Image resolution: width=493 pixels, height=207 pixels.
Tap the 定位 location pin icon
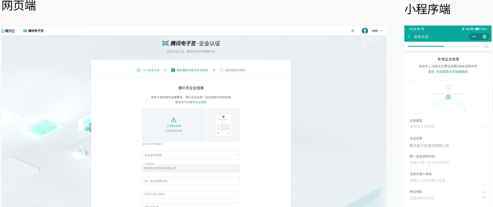click(x=484, y=193)
